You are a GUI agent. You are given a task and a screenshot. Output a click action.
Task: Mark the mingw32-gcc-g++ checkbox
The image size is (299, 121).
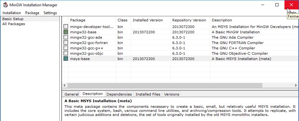(66, 48)
